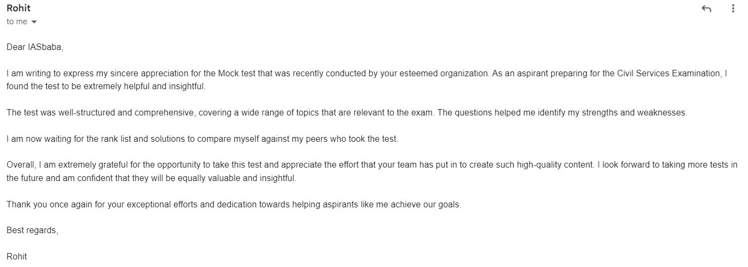Image resolution: width=748 pixels, height=267 pixels.
Task: Click the word "IASbaba" in greeting
Action: [x=45, y=47]
